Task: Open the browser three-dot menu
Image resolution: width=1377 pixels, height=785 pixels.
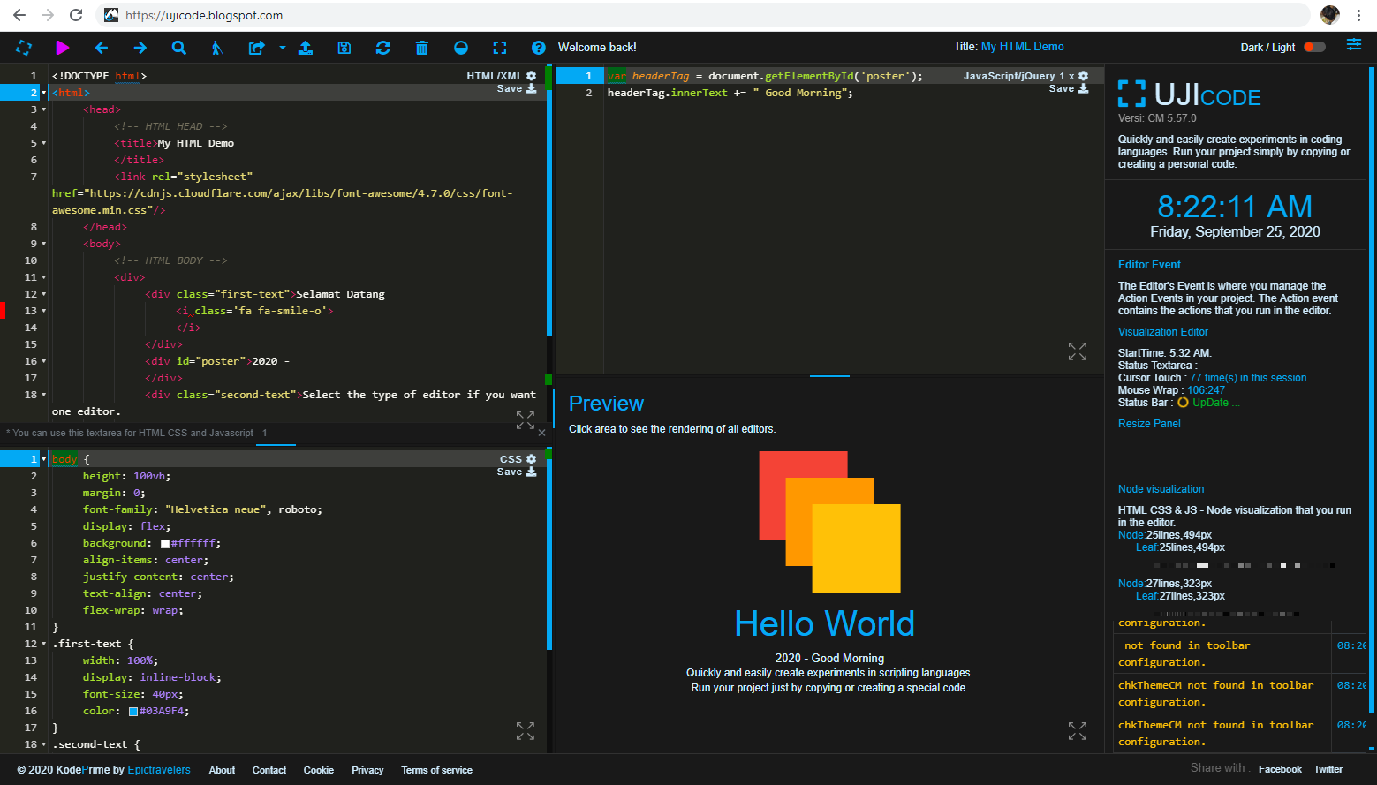Action: point(1358,15)
